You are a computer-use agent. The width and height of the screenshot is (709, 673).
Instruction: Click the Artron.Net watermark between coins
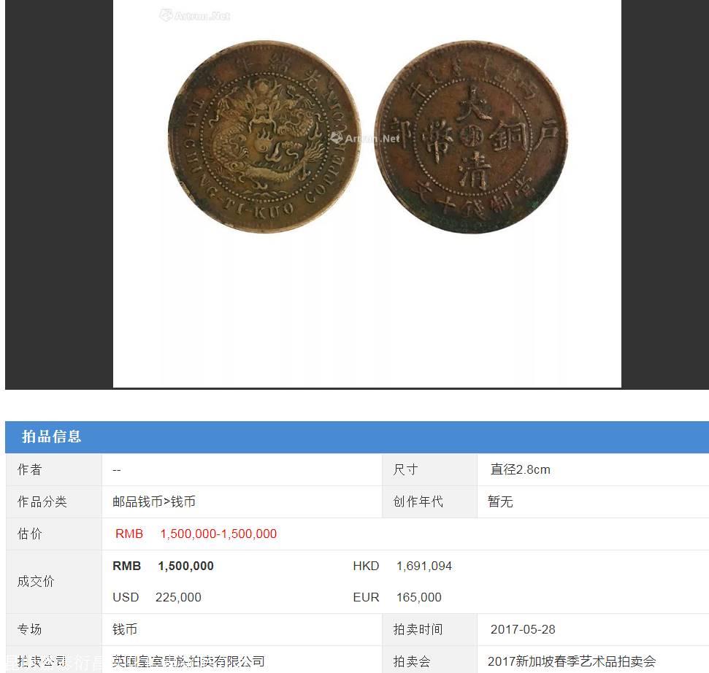365,138
